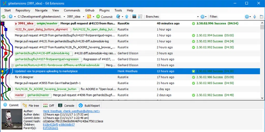265x132 pixels.
Task: Select commit 'Updated vsix to prepare uploading to marketplace'
Action: (x=46, y=71)
